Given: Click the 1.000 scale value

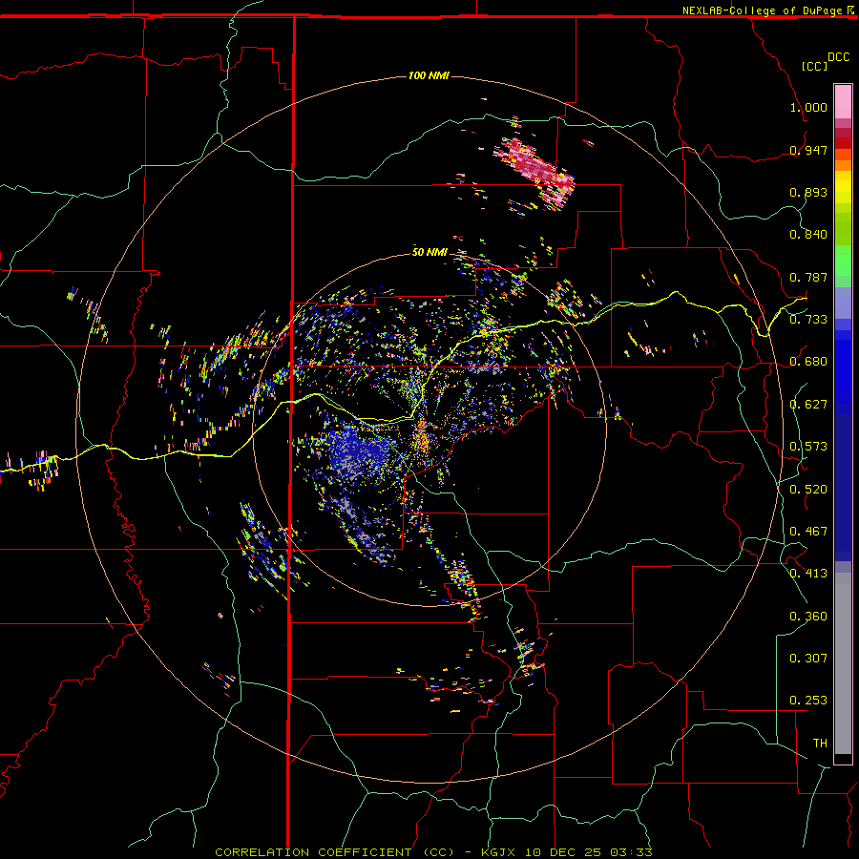Looking at the screenshot, I should coord(808,107).
